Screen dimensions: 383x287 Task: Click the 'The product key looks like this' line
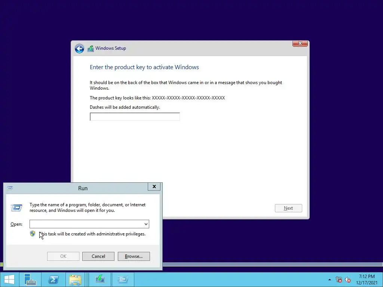(x=157, y=98)
